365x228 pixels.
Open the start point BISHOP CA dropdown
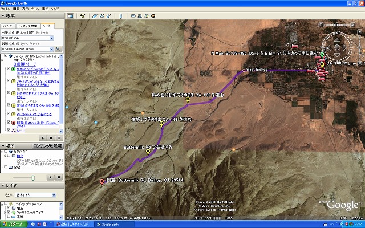click(x=51, y=38)
